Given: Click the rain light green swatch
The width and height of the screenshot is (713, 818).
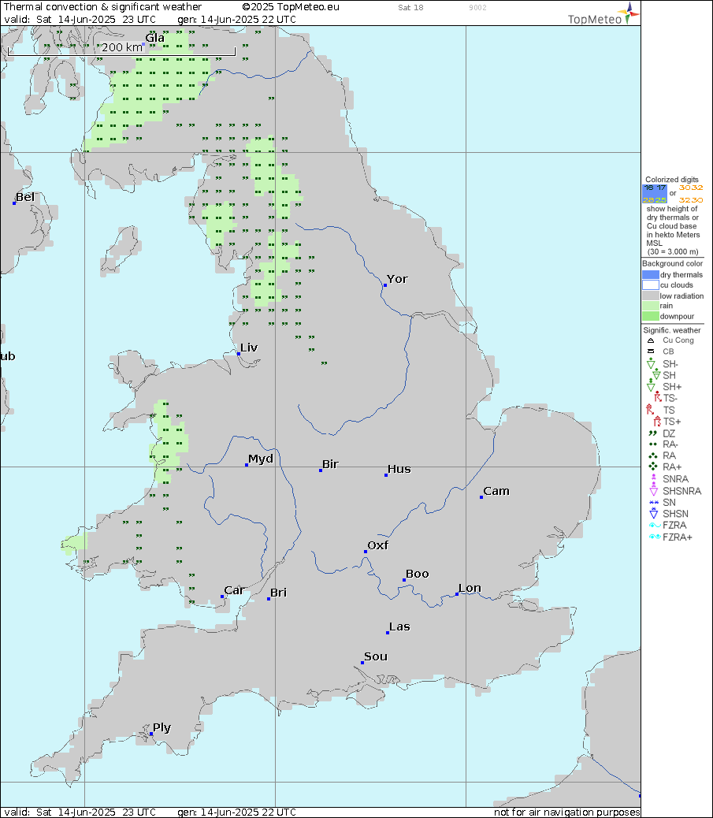Looking at the screenshot, I should pos(651,306).
